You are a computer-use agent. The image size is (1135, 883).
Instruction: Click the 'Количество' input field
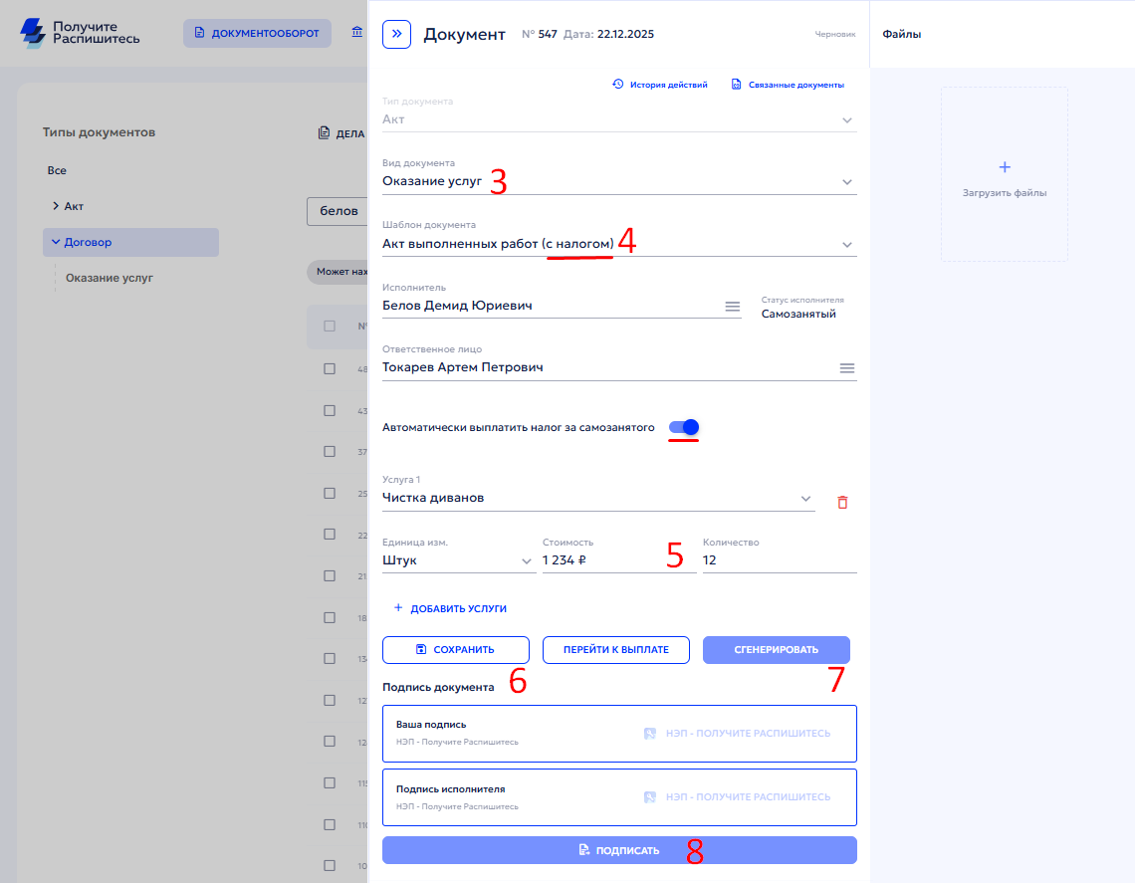tap(779, 560)
